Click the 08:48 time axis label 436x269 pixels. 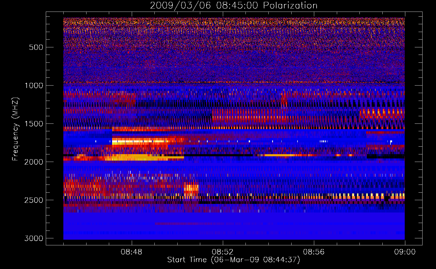(x=132, y=252)
